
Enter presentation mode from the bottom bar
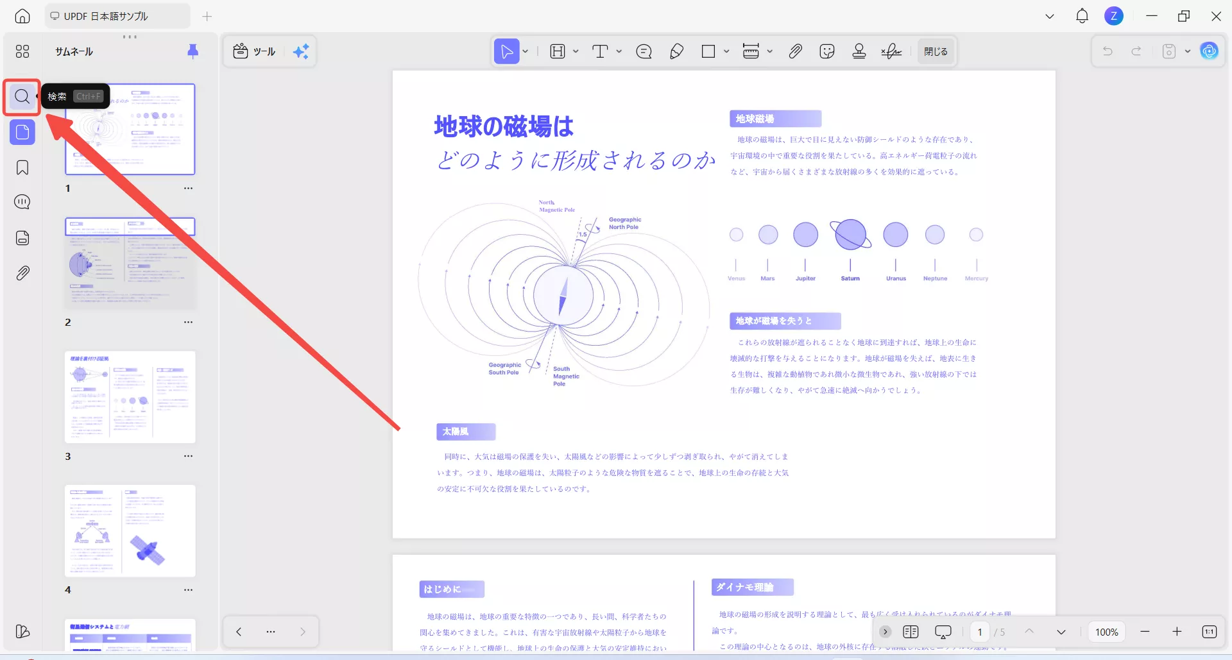(943, 632)
